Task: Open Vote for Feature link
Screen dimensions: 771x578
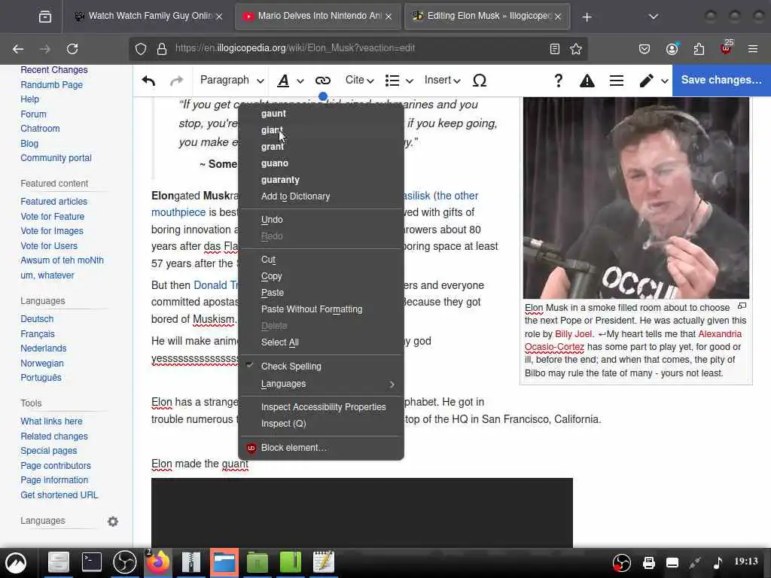Action: (x=53, y=216)
